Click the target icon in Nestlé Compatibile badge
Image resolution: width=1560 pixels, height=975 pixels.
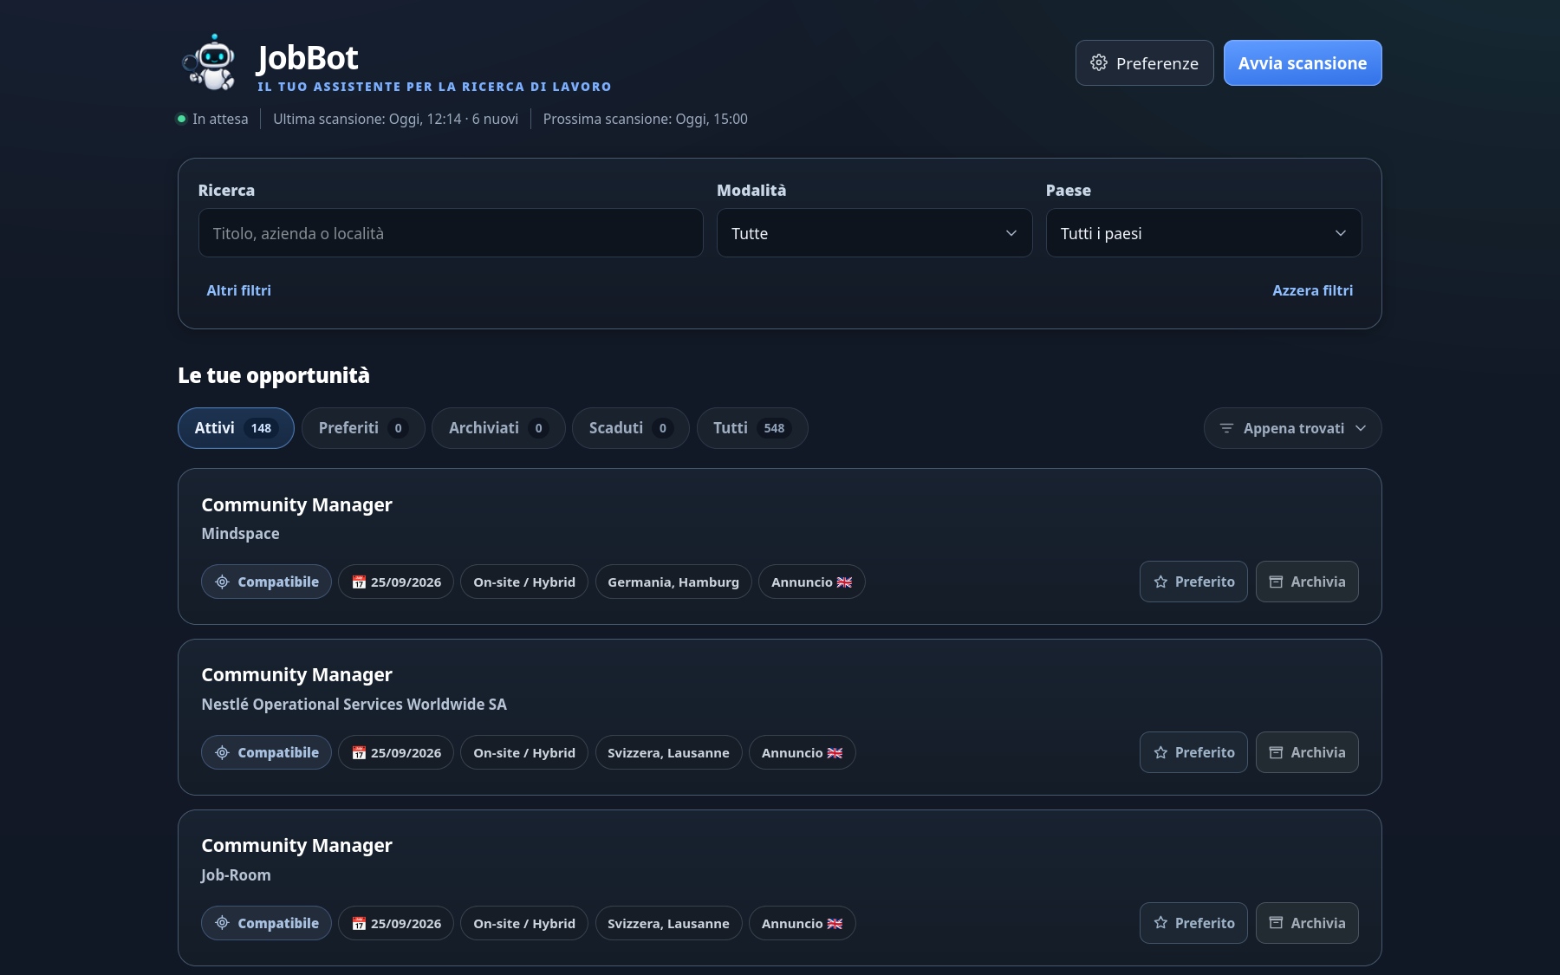[222, 752]
